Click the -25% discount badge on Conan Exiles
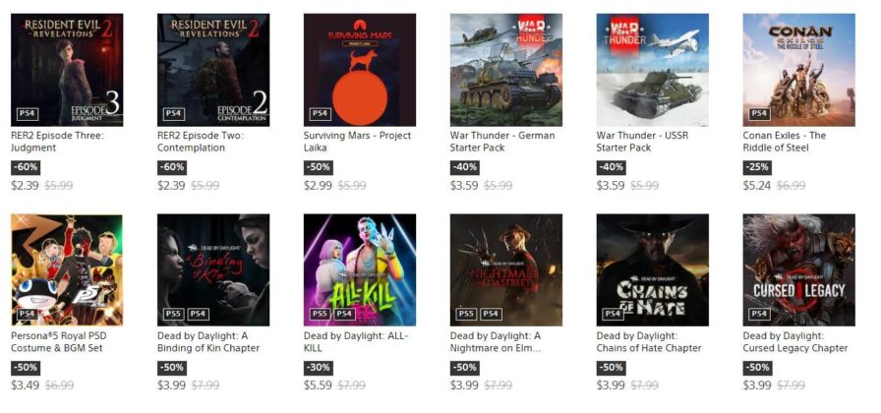Image resolution: width=881 pixels, height=413 pixels. click(x=757, y=167)
